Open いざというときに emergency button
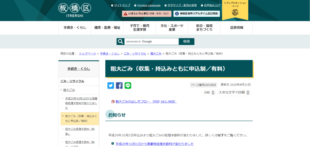This screenshot has width=310, height=147. [147, 14]
